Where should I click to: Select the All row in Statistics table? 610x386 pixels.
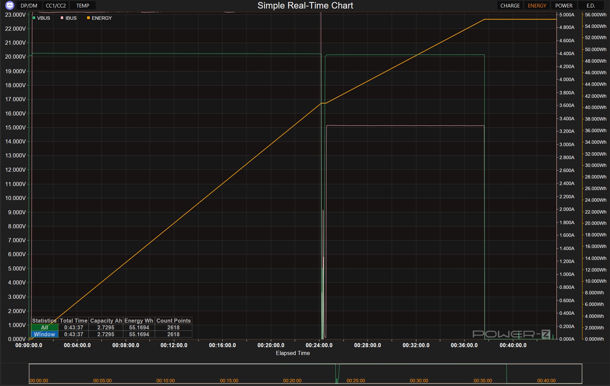(44, 327)
